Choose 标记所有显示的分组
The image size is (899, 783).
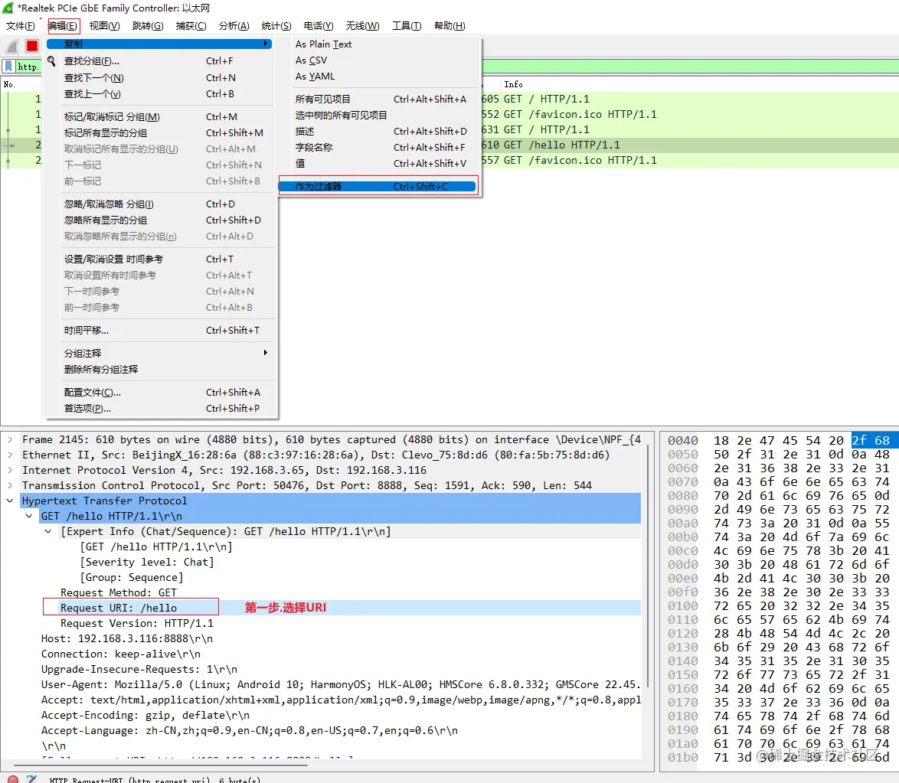tap(159, 133)
